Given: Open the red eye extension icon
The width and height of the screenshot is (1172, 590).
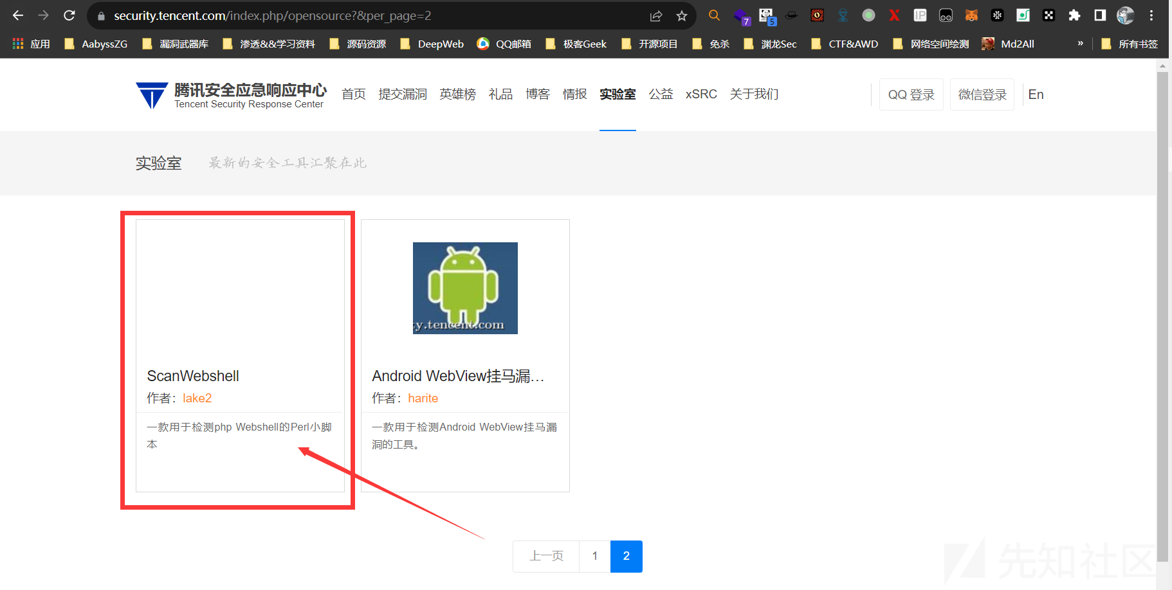Looking at the screenshot, I should pyautogui.click(x=817, y=15).
